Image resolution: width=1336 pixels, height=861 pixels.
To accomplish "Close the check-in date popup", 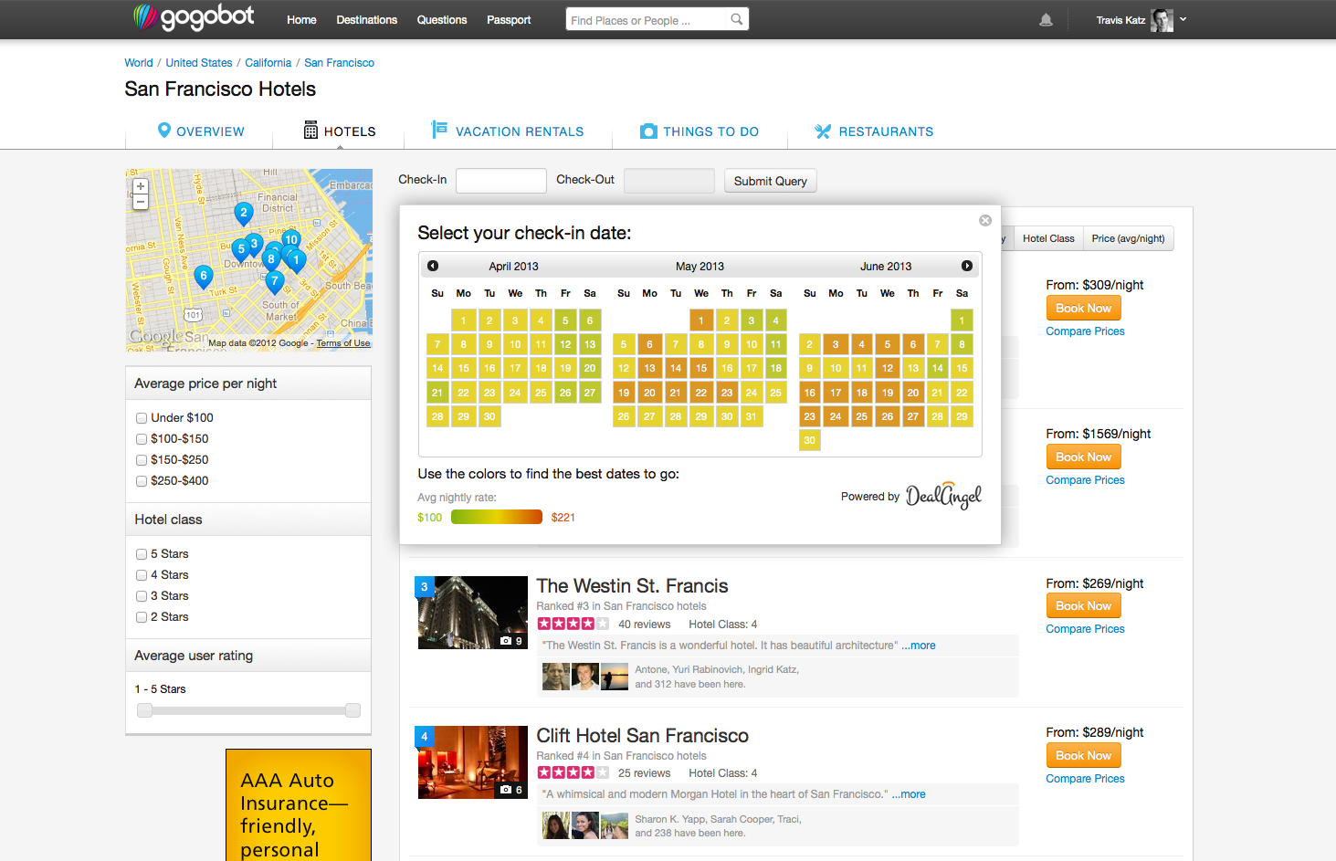I will point(985,220).
